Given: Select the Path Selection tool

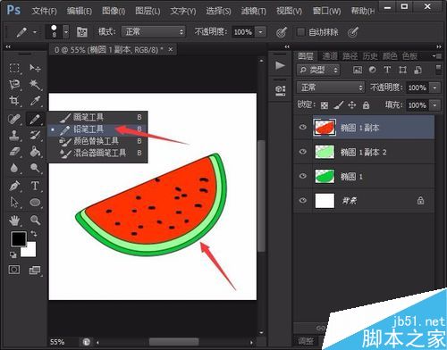Looking at the screenshot, I should tap(14, 203).
